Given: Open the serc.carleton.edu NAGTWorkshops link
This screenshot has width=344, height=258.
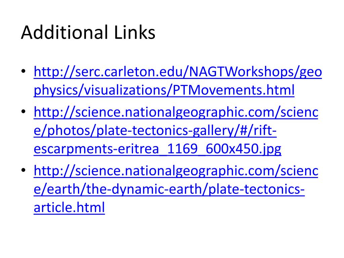Looking at the screenshot, I should coord(178,72).
